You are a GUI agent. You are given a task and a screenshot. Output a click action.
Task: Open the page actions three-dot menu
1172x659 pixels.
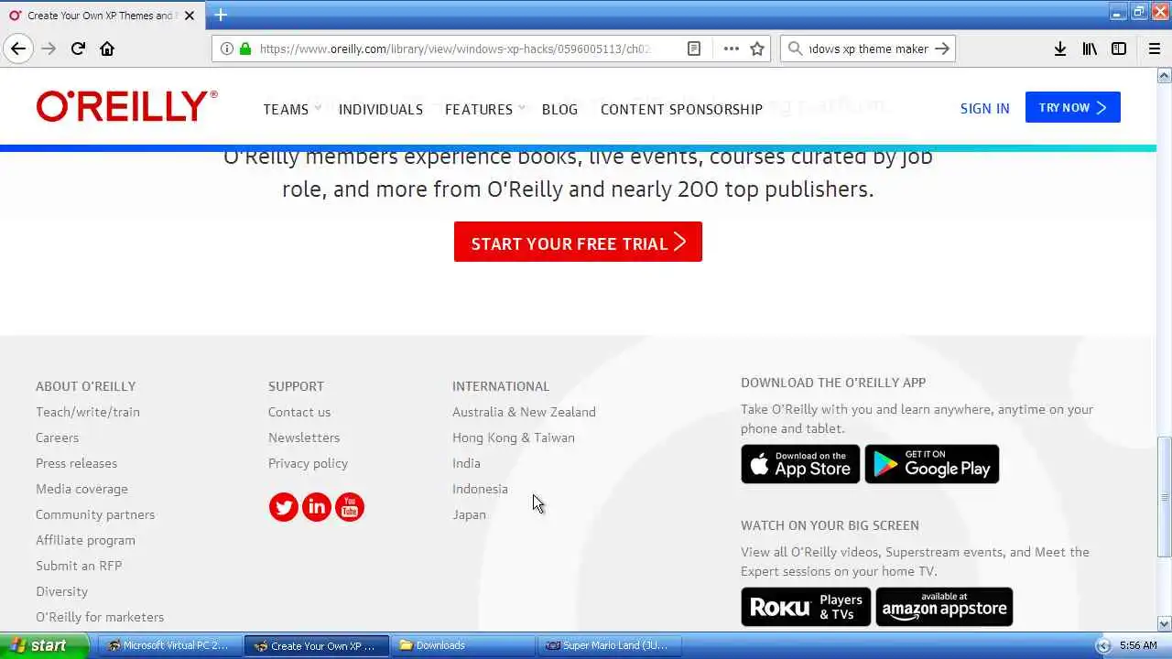pyautogui.click(x=731, y=49)
